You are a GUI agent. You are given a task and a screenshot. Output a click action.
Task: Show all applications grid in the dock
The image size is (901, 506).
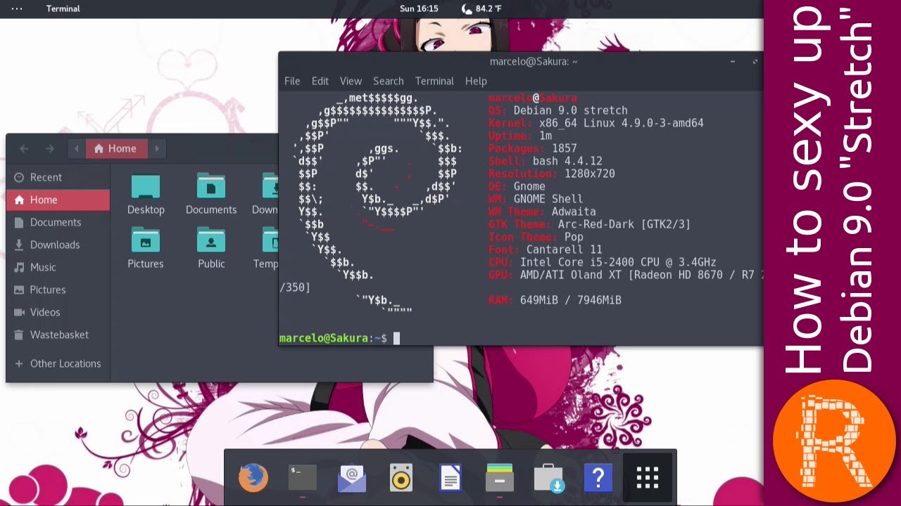tap(648, 479)
